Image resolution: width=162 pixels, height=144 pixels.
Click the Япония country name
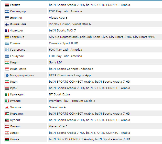pos(16,107)
